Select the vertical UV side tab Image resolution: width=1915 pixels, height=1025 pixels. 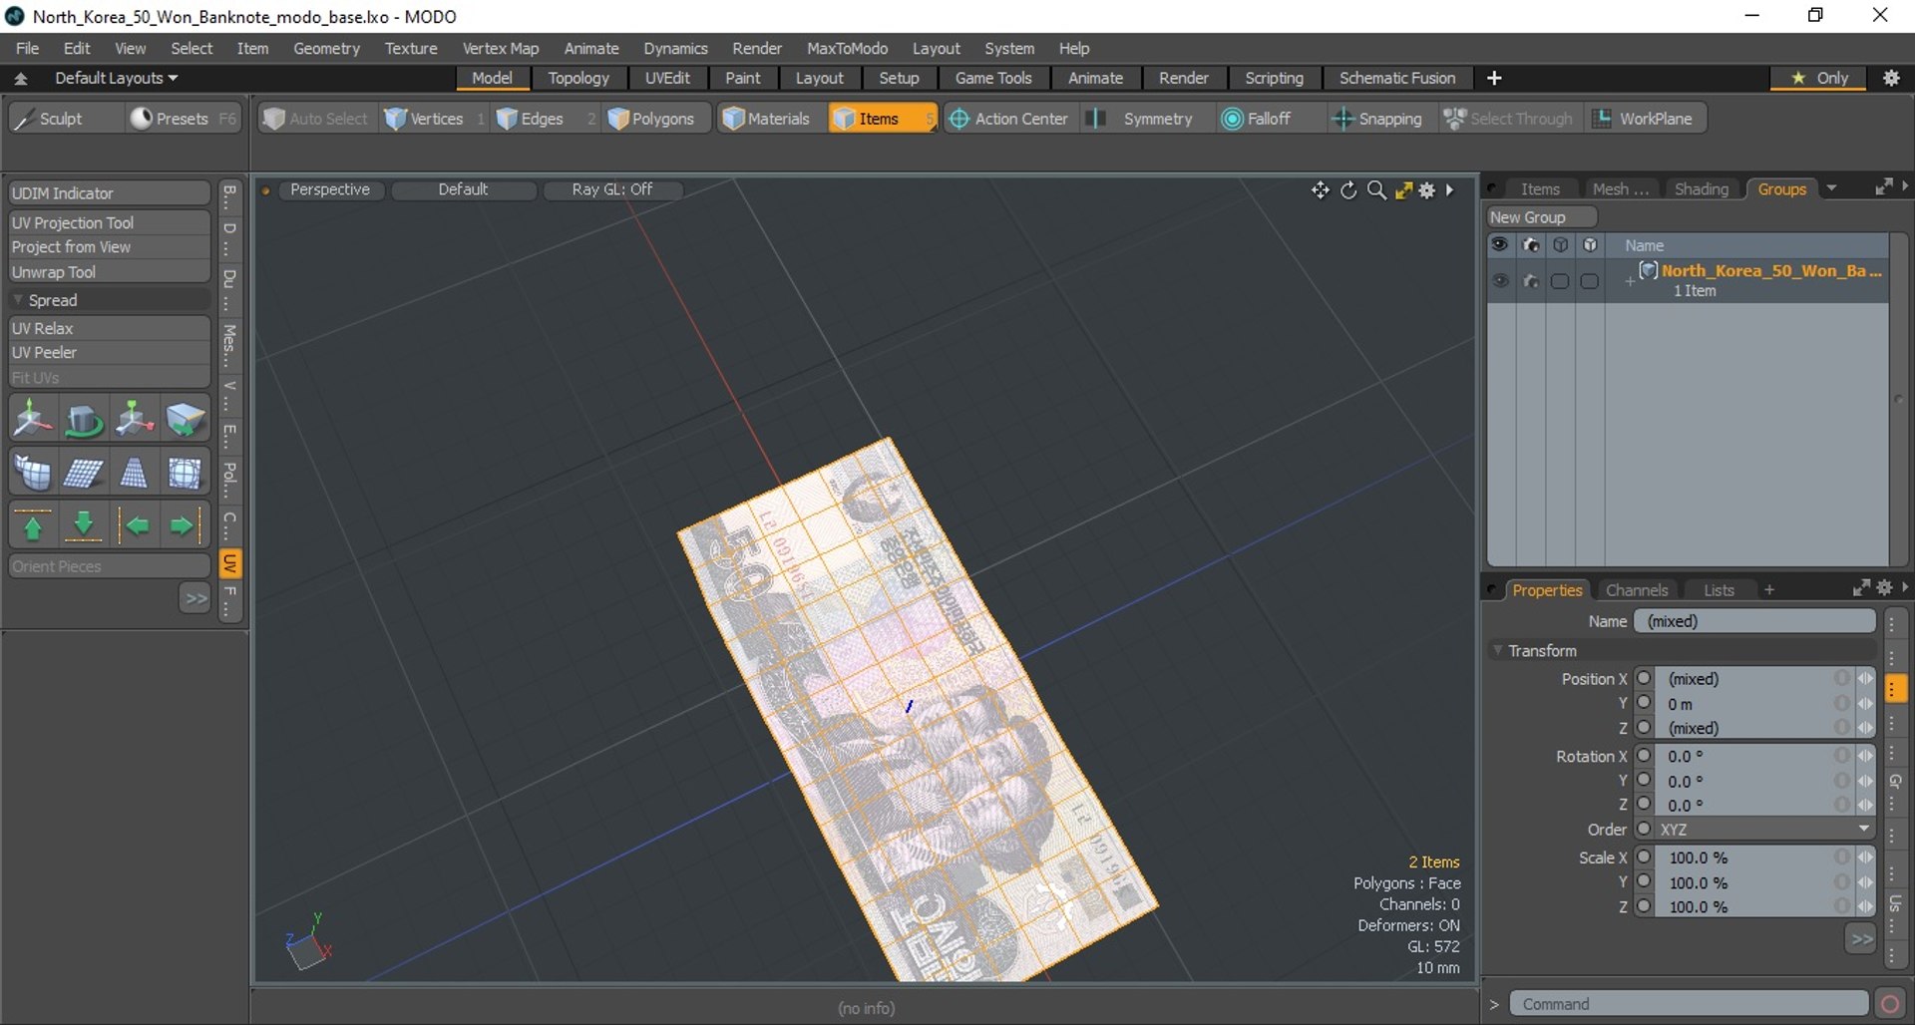(x=229, y=564)
